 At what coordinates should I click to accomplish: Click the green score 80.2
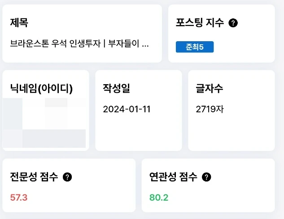159,198
